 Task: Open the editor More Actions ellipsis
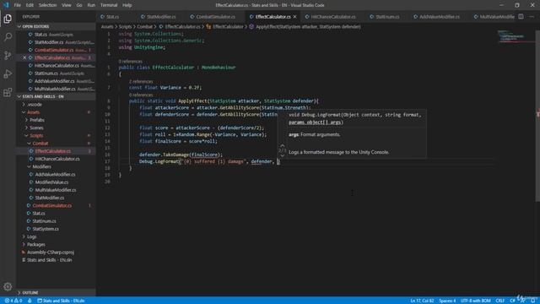[532, 17]
